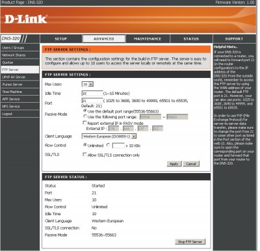The image size is (260, 251).
Task: Open iTunes Server page
Action: (x=19, y=85)
